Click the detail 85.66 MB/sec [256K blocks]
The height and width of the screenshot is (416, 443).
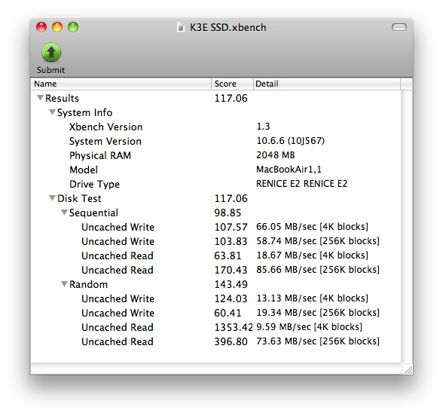(318, 270)
